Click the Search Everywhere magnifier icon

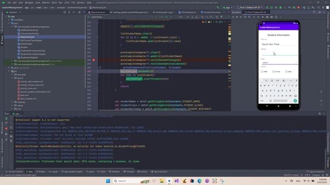(319, 8)
